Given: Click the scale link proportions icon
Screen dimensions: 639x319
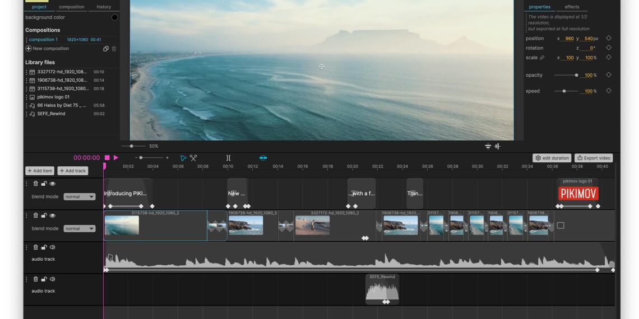Looking at the screenshot, I should [542, 58].
